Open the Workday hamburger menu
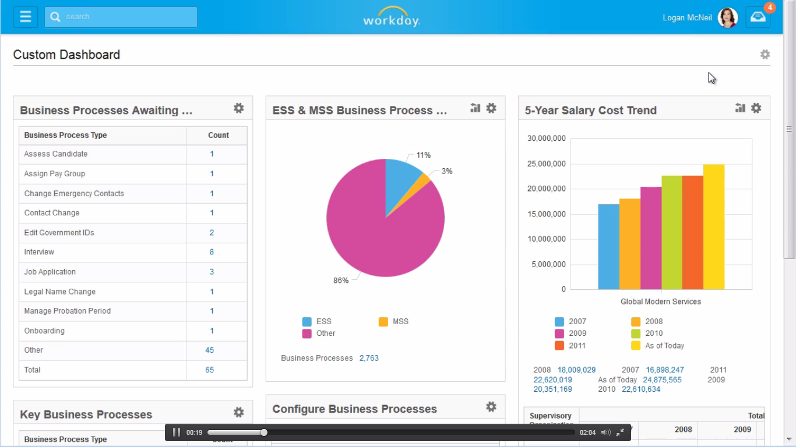 click(x=24, y=16)
